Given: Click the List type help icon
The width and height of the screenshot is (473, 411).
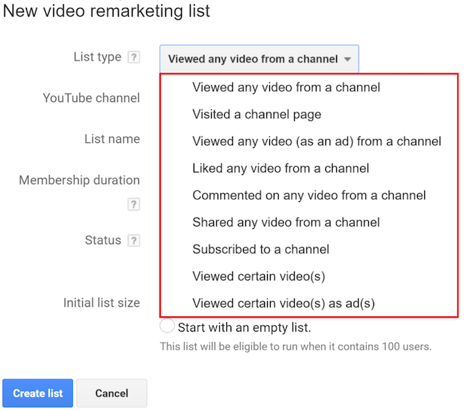Looking at the screenshot, I should (x=134, y=57).
